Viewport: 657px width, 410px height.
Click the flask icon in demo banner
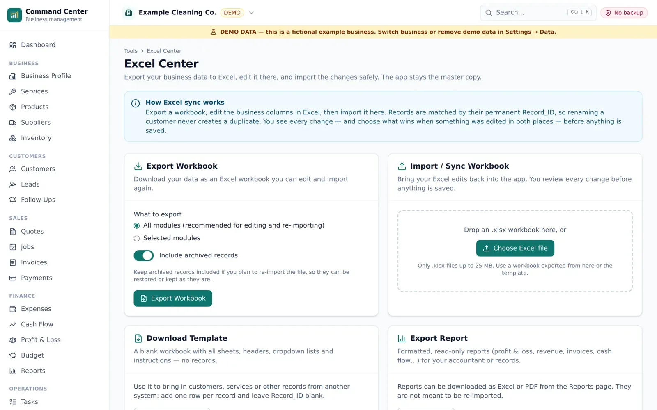pyautogui.click(x=214, y=32)
